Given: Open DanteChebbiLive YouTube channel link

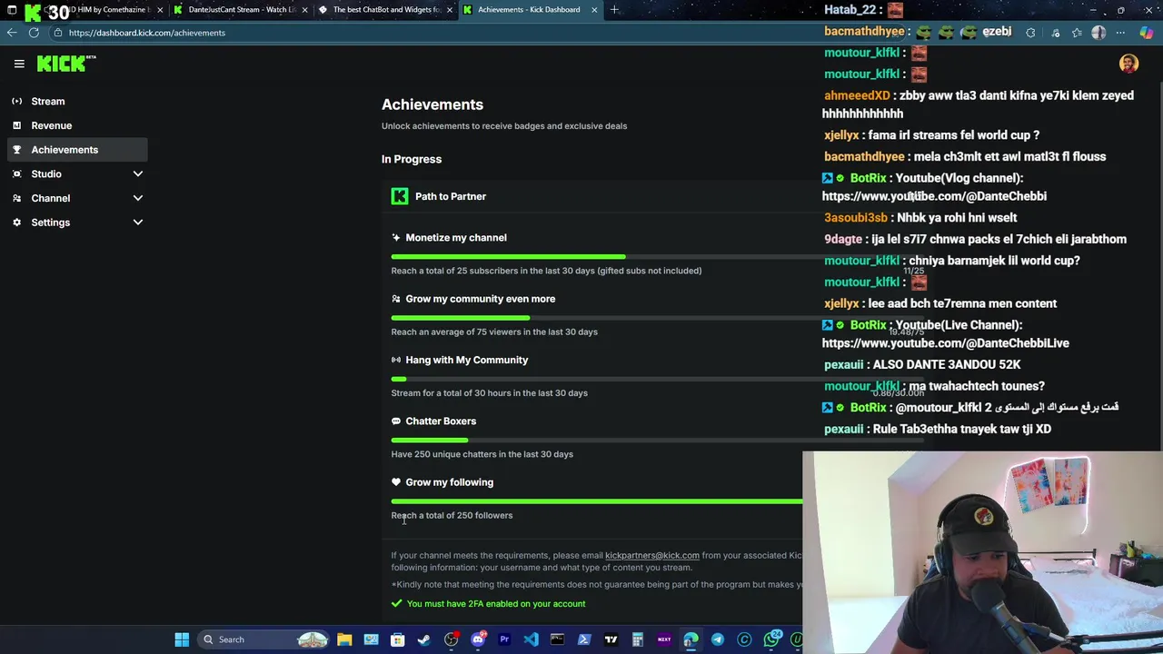Looking at the screenshot, I should 945,343.
